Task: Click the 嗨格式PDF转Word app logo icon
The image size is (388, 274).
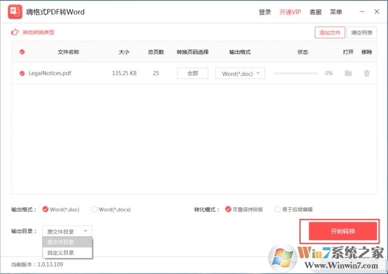Action: click(x=15, y=12)
